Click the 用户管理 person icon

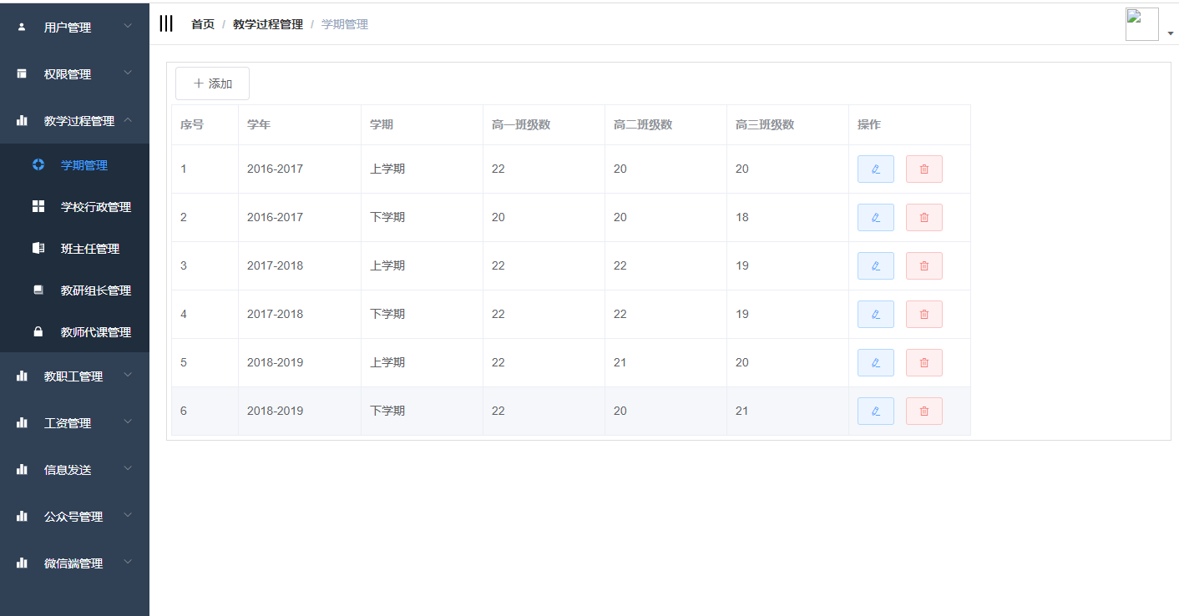pos(22,27)
